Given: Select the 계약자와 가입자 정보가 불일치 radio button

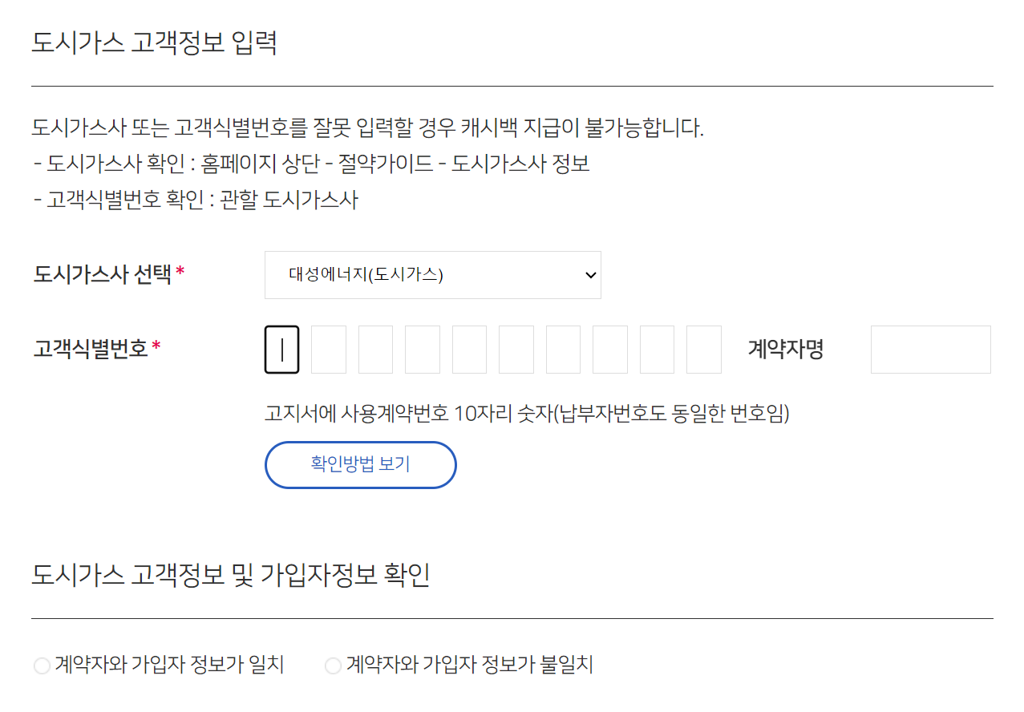Looking at the screenshot, I should pos(333,665).
